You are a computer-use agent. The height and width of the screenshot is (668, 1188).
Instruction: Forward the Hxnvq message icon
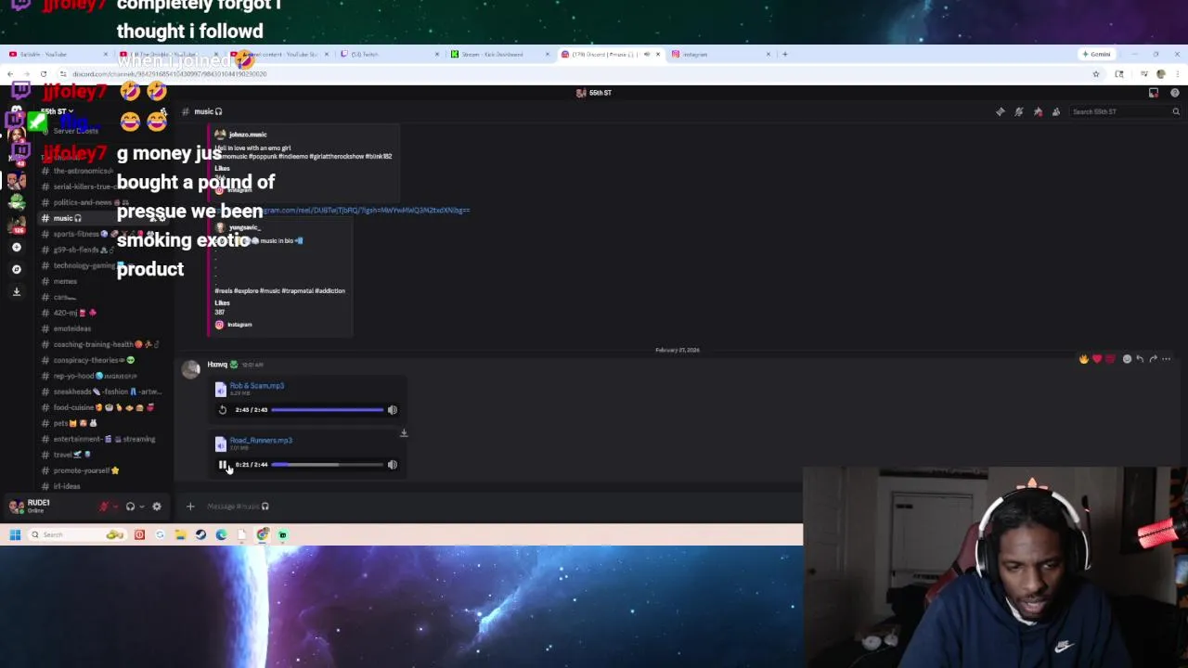tap(1153, 359)
